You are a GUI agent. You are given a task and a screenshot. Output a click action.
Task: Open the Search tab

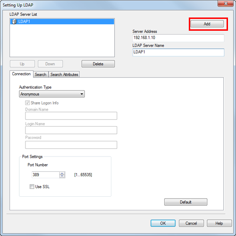41,74
